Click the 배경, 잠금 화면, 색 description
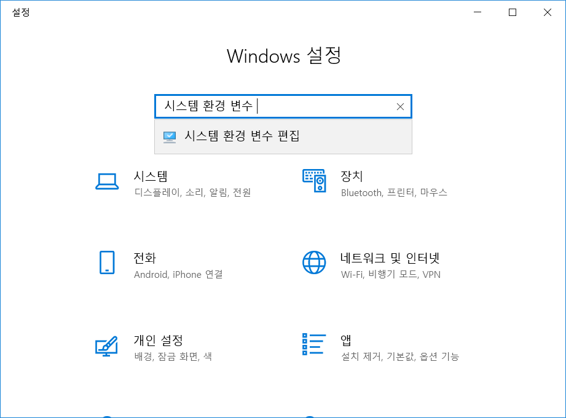Screen dimensions: 566x418 point(173,357)
